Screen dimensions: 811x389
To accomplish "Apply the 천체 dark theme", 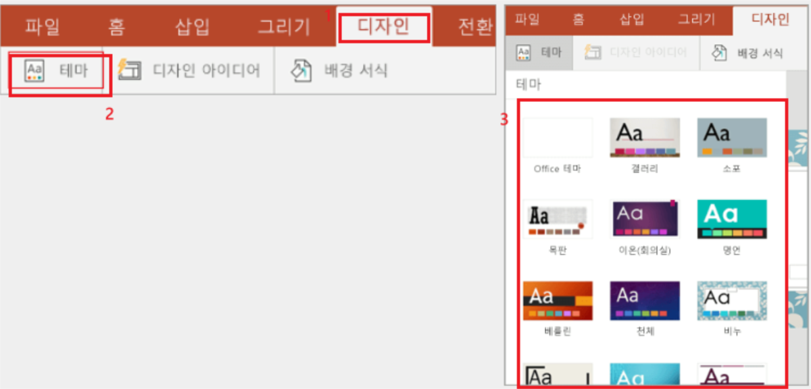I will click(x=645, y=300).
